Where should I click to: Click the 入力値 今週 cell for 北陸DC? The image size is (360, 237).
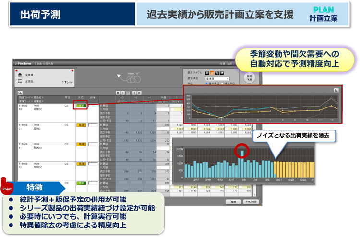pyautogui.click(x=163, y=109)
